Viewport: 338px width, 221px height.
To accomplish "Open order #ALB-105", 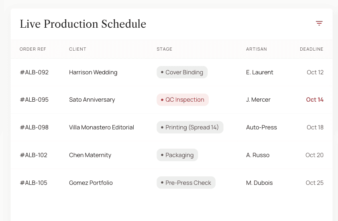I will [x=34, y=182].
